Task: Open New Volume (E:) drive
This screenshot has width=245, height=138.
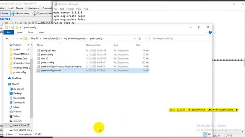Action: point(21,130)
